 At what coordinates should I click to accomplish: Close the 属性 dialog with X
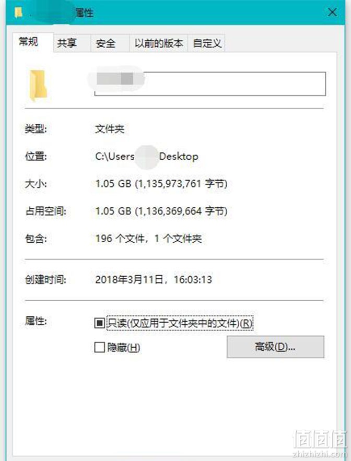coord(333,13)
